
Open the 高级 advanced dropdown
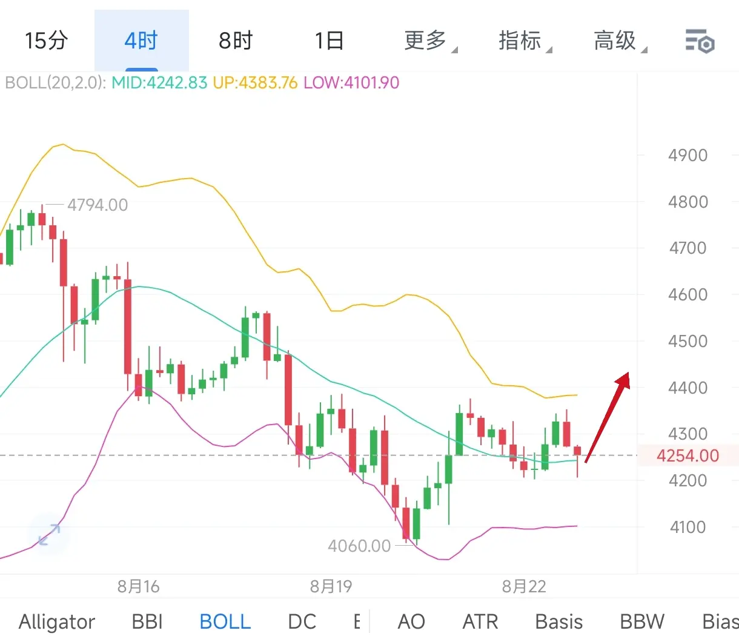point(620,41)
